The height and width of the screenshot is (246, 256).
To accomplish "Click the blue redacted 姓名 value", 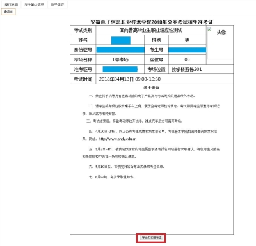I will point(121,40).
